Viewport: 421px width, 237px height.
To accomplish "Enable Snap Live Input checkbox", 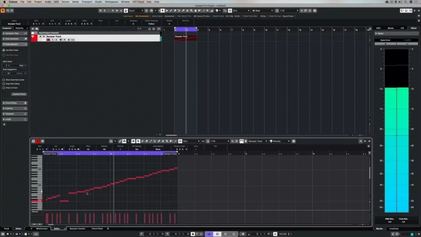I will click(x=4, y=88).
